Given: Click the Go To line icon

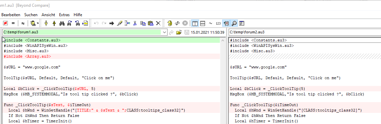Looking at the screenshot, I should [x=85, y=23].
